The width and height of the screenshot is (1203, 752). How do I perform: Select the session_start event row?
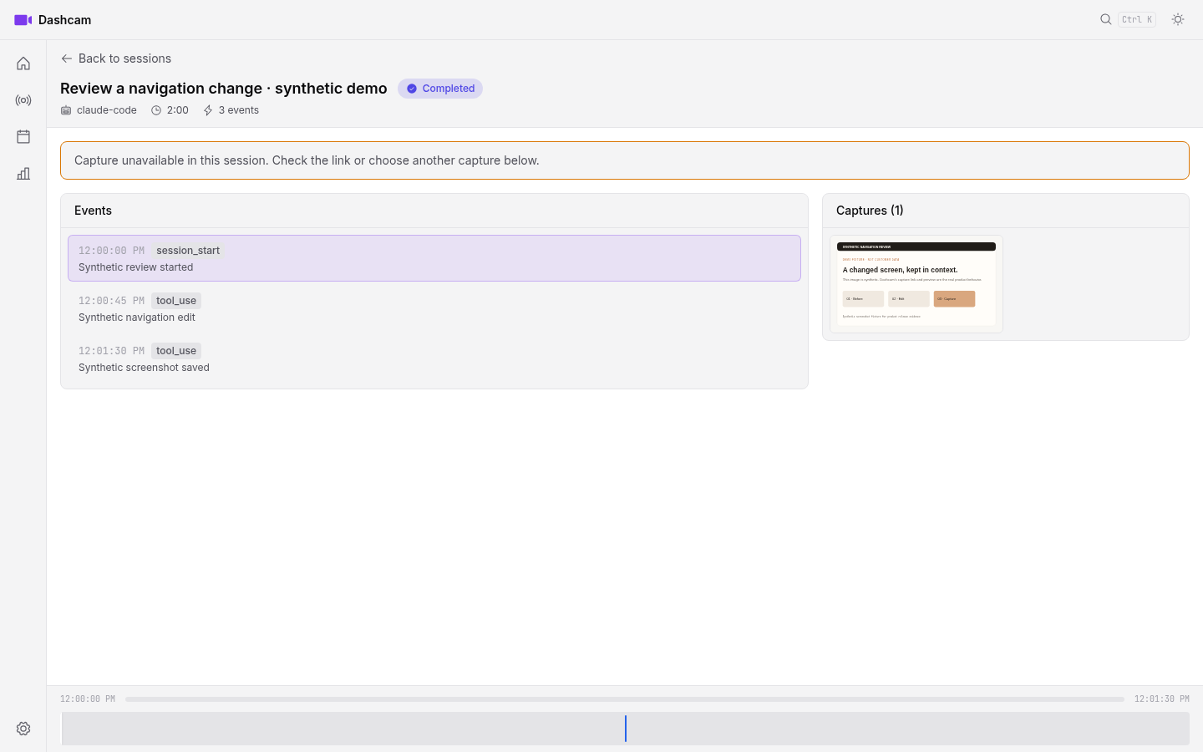click(434, 258)
